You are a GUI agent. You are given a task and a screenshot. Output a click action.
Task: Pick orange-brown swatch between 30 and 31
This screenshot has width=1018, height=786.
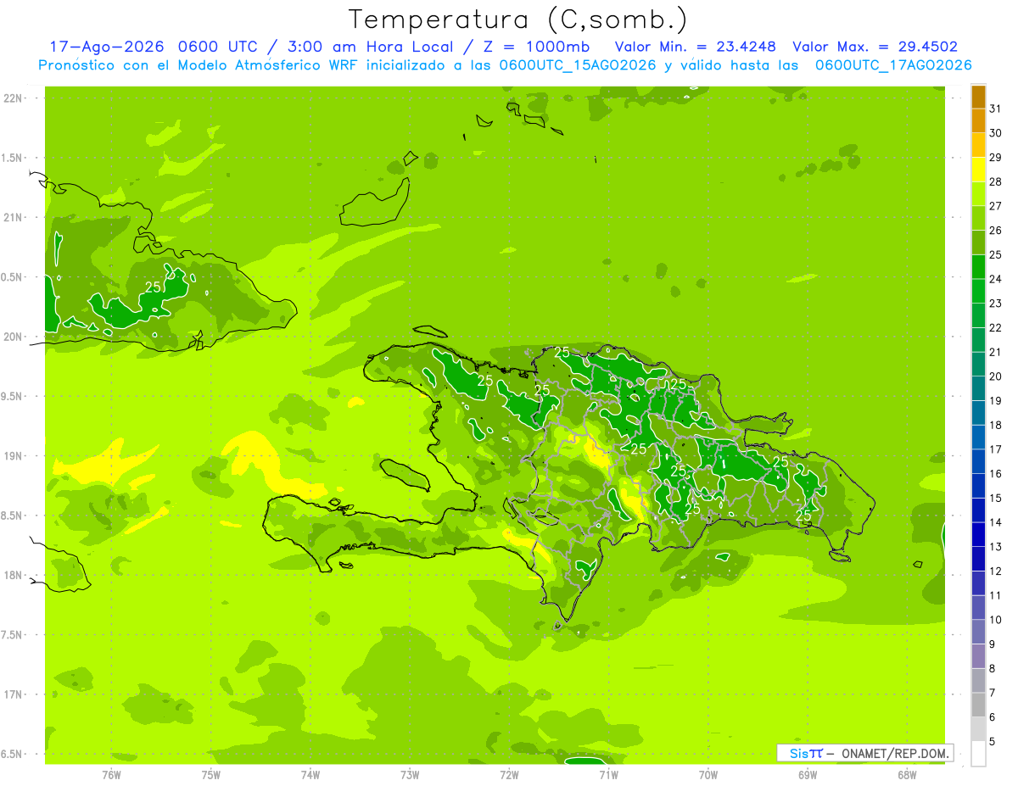[x=978, y=120]
